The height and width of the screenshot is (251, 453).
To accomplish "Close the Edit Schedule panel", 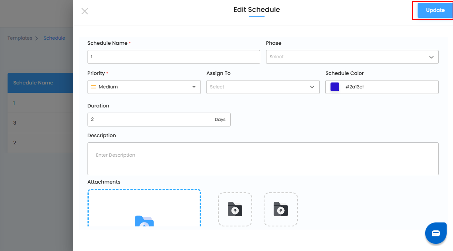I will tap(85, 11).
